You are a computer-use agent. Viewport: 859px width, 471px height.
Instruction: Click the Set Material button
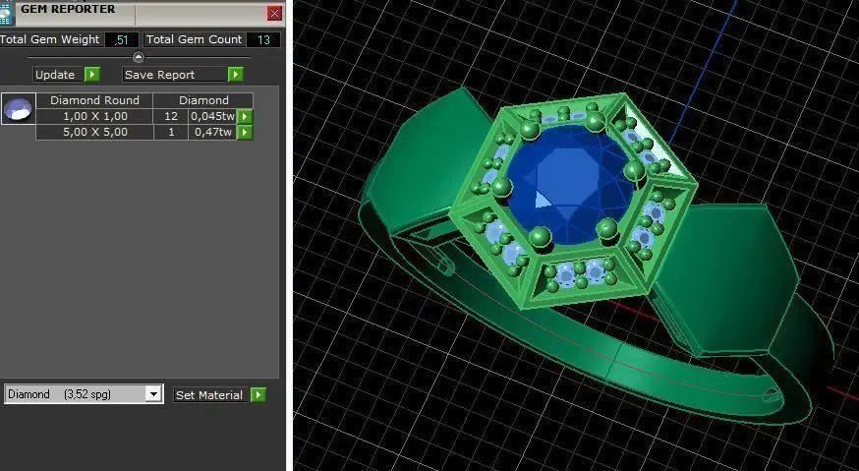208,394
